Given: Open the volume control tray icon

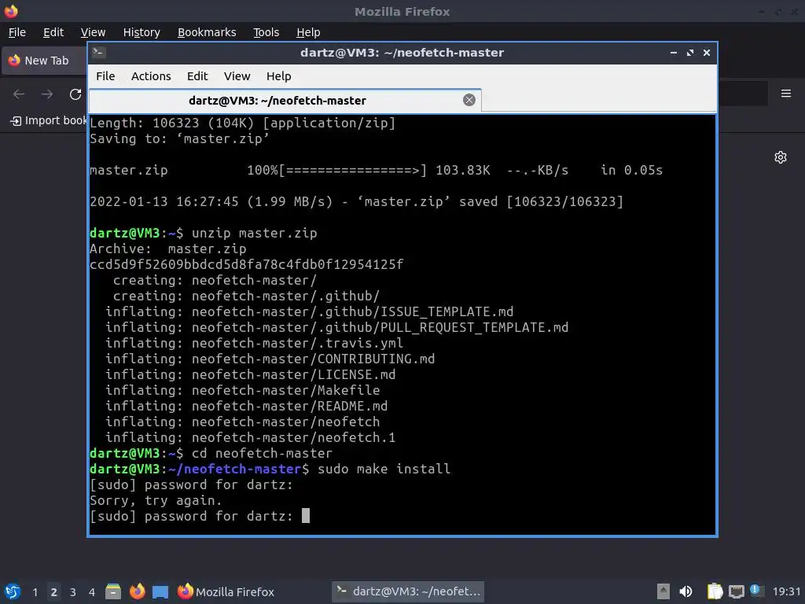Looking at the screenshot, I should [686, 591].
